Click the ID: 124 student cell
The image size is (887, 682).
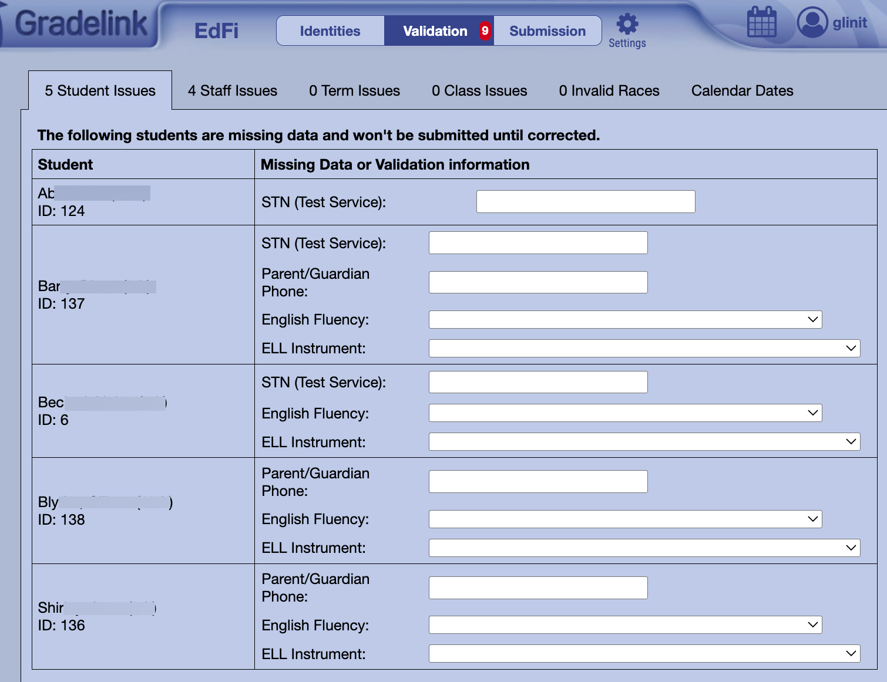[143, 202]
